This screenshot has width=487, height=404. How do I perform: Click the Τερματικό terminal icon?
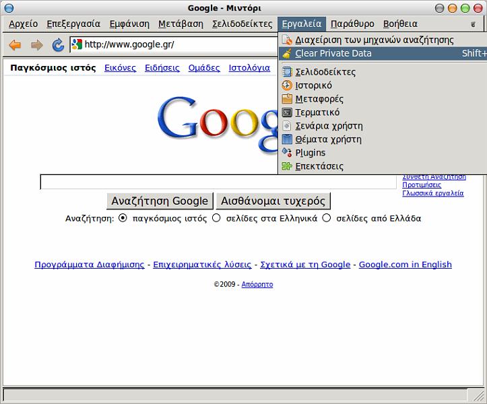(x=287, y=112)
